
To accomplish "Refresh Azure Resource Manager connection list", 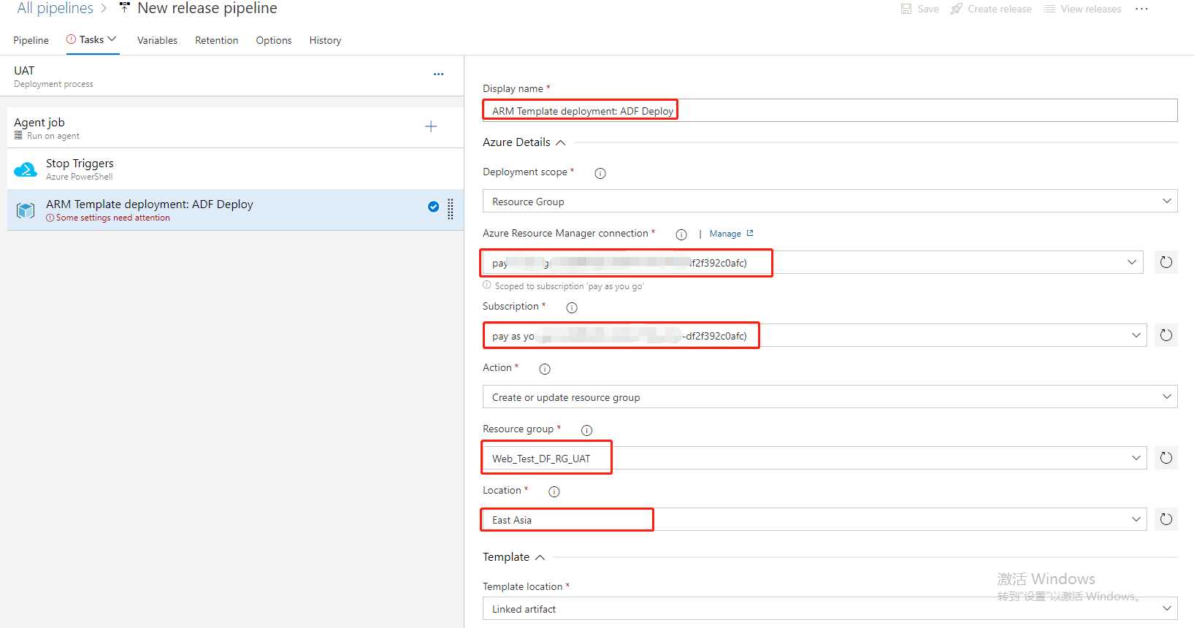I will 1166,262.
